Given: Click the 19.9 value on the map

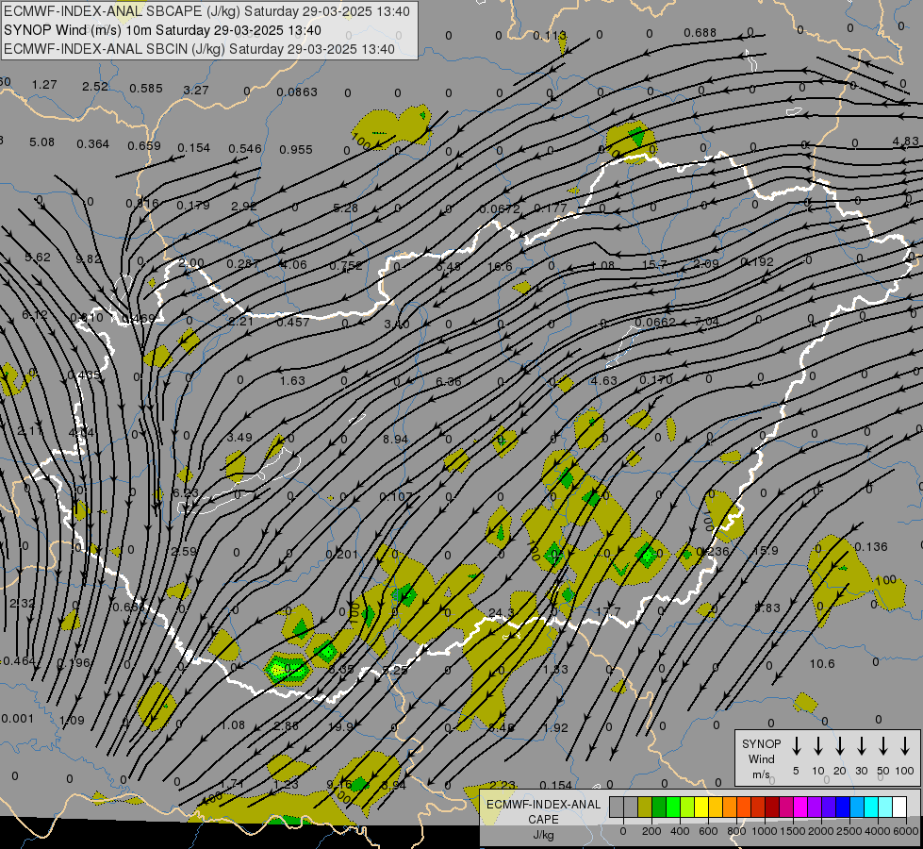Looking at the screenshot, I should (341, 727).
